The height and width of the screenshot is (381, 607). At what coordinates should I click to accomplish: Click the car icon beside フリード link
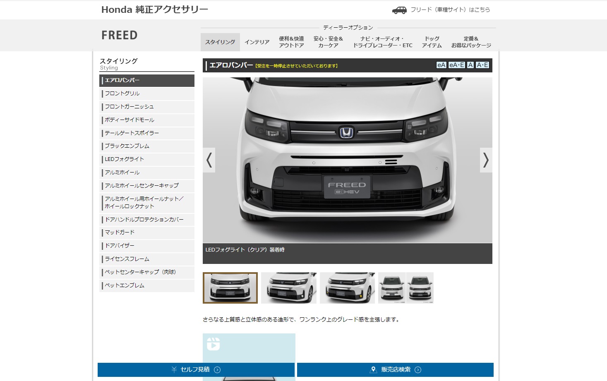[399, 10]
